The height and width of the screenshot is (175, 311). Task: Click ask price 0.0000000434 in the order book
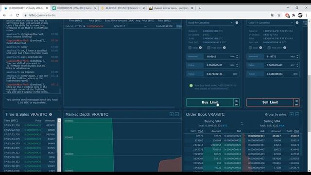point(256,136)
